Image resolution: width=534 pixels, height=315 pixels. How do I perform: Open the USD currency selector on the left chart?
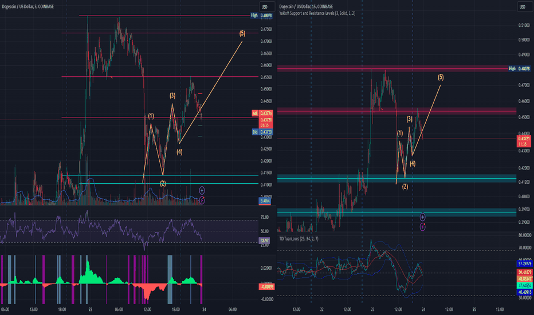(x=266, y=6)
